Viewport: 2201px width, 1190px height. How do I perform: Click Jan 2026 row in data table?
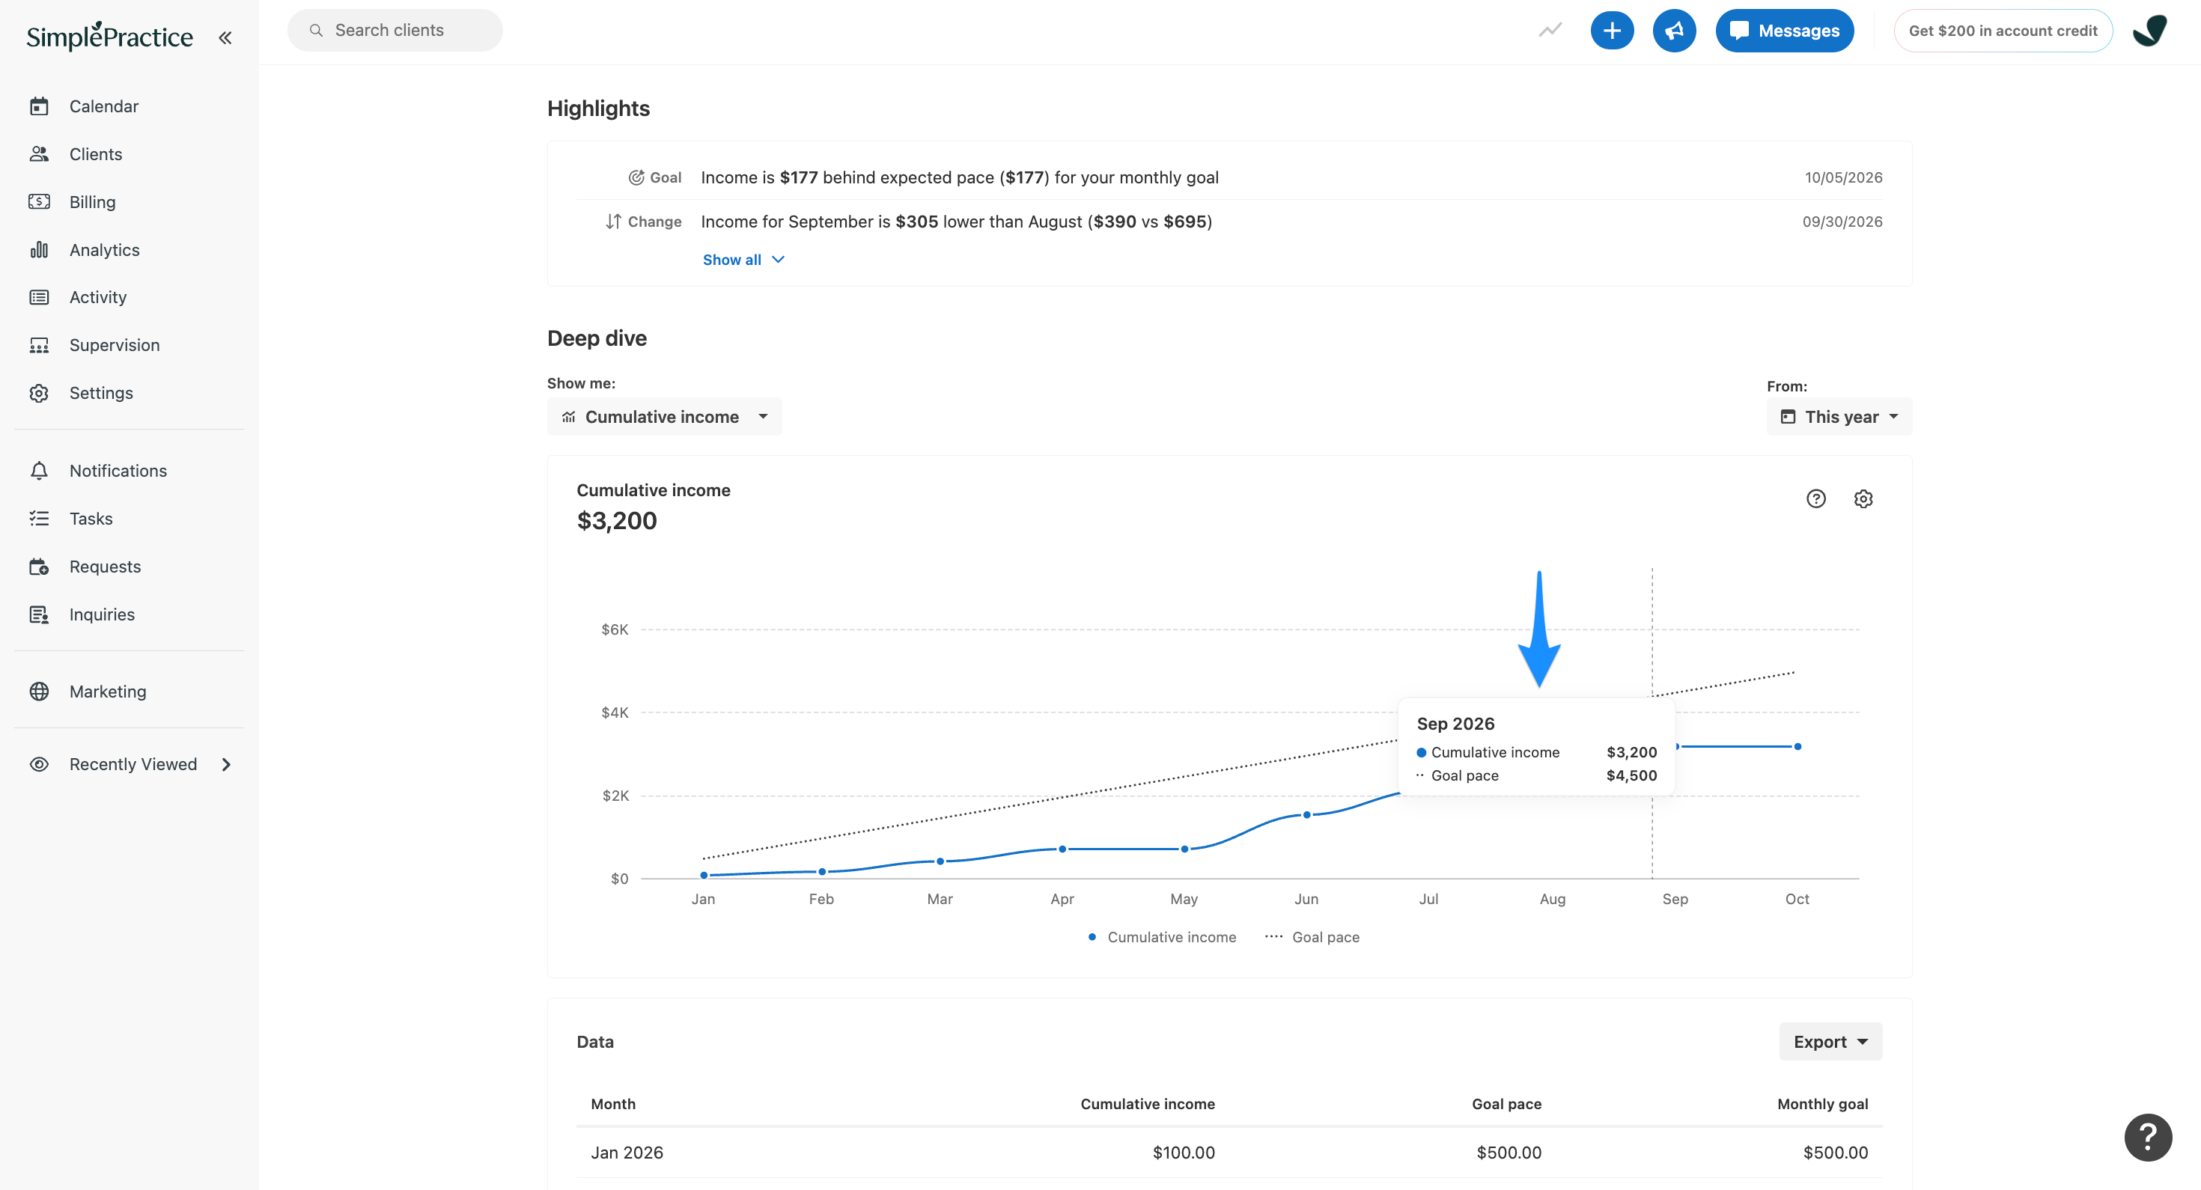[1229, 1153]
